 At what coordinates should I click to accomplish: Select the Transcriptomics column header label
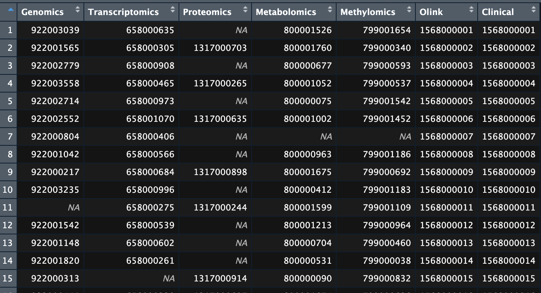(123, 12)
